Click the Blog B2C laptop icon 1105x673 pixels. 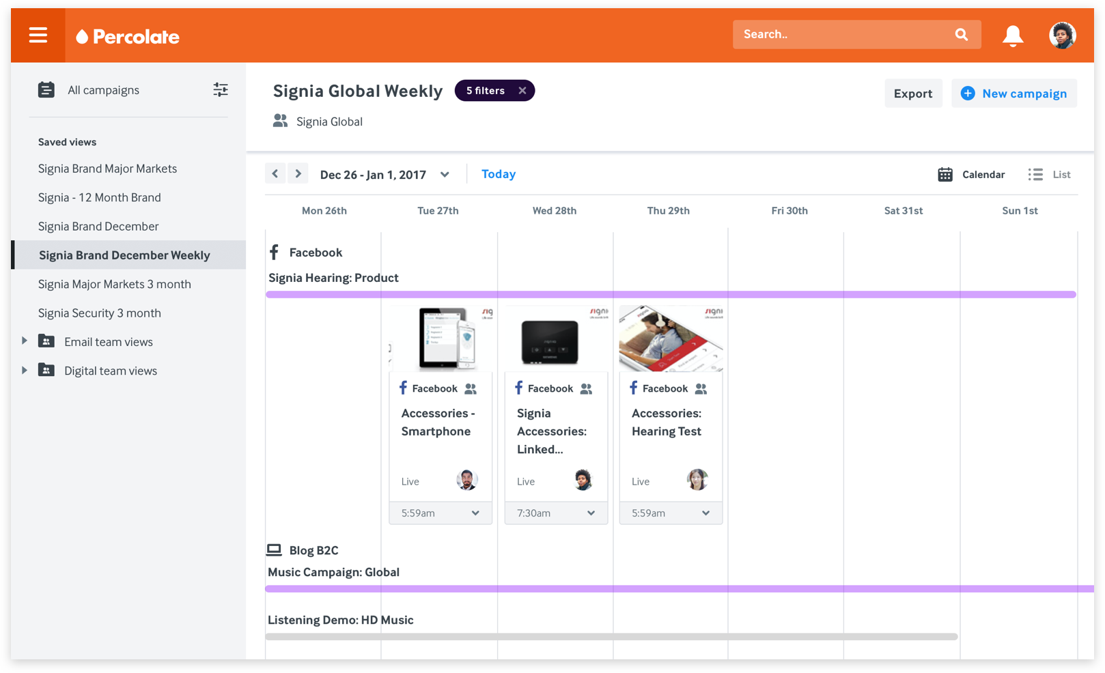click(274, 549)
